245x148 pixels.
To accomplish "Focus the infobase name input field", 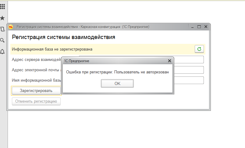I will click(x=189, y=80).
